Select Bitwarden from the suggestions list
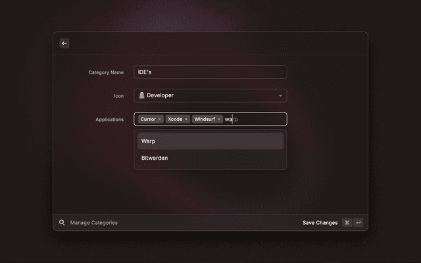 pyautogui.click(x=210, y=158)
